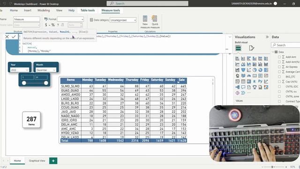
Task: Apply percentage format to measure
Action: pyautogui.click(x=53, y=25)
